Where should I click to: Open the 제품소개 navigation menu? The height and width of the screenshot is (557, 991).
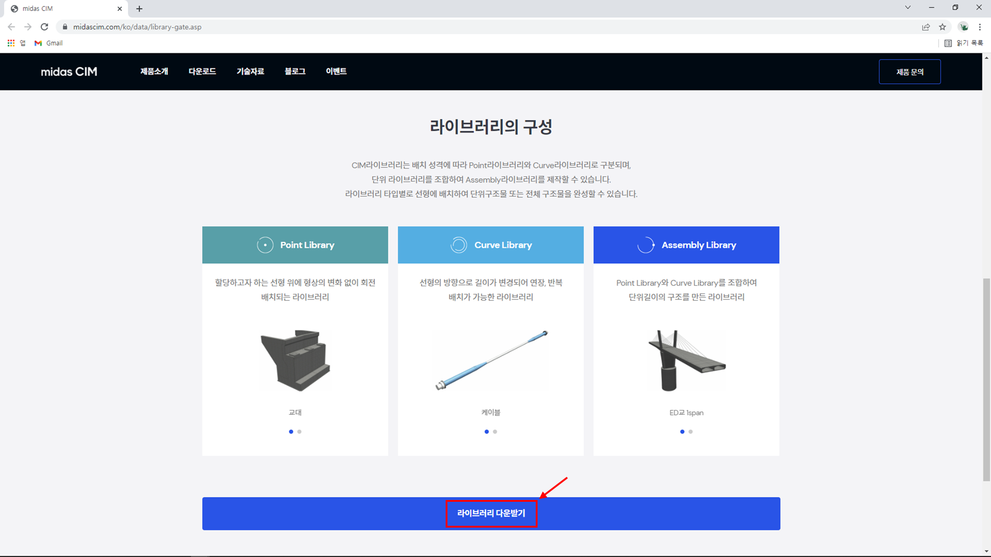pyautogui.click(x=154, y=71)
